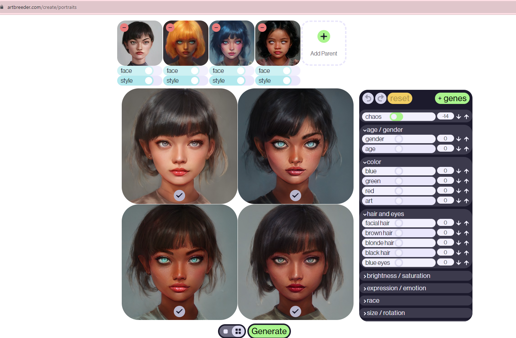Decrease age value with down arrow
Viewport: 516px width, 338px height.
(459, 149)
